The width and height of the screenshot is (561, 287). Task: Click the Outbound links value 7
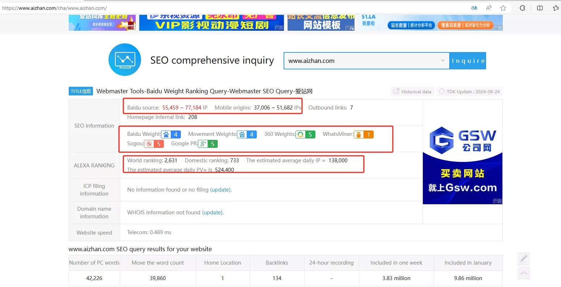[x=351, y=108]
